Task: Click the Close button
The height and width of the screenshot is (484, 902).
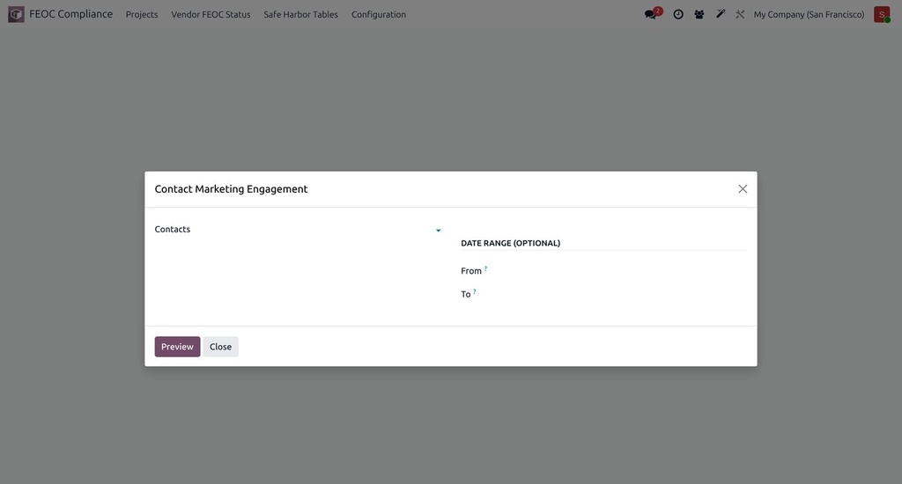Action: point(220,347)
